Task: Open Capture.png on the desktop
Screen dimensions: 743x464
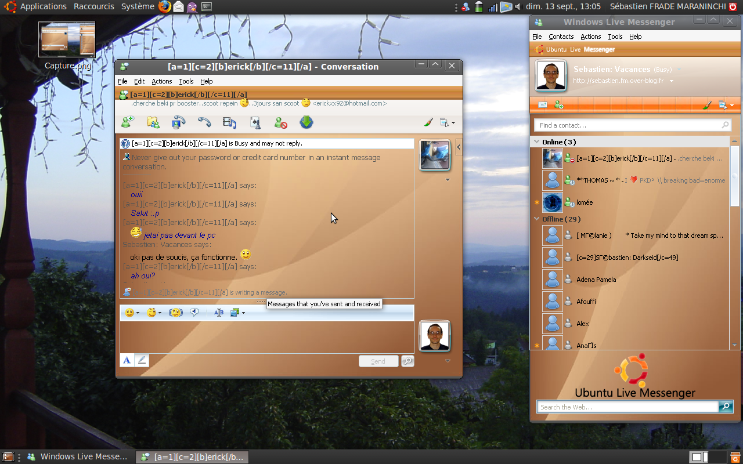Action: point(67,46)
